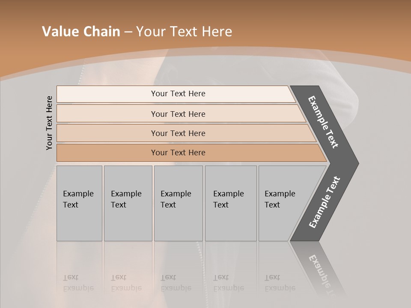The image size is (411, 308).
Task: Select the third "Your Text Here" bar from top
Action: point(178,133)
